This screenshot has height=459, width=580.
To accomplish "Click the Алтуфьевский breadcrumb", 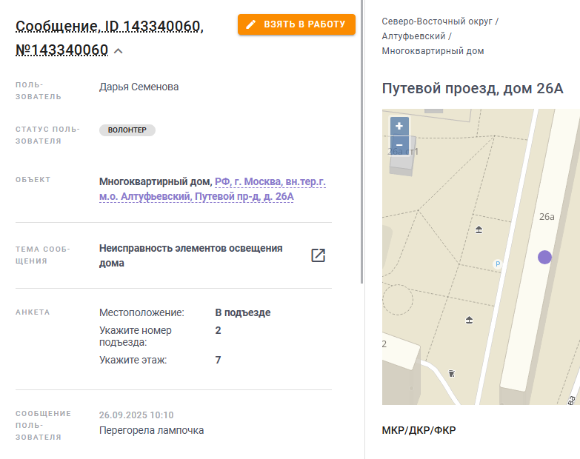I will [413, 36].
